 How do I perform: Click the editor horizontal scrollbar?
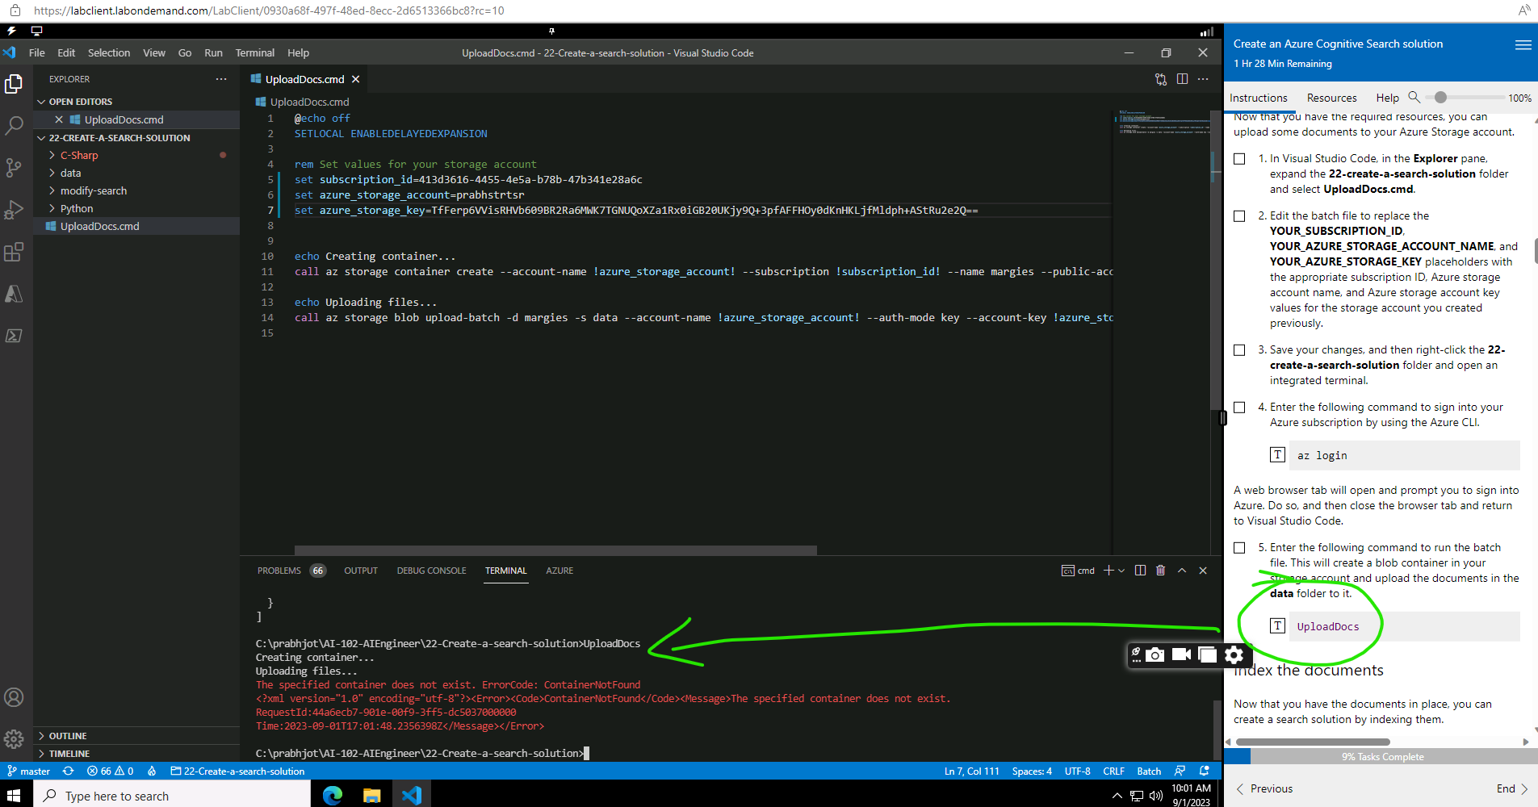(x=555, y=550)
